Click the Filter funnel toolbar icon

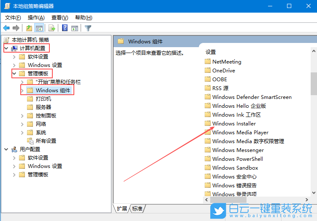point(88,28)
